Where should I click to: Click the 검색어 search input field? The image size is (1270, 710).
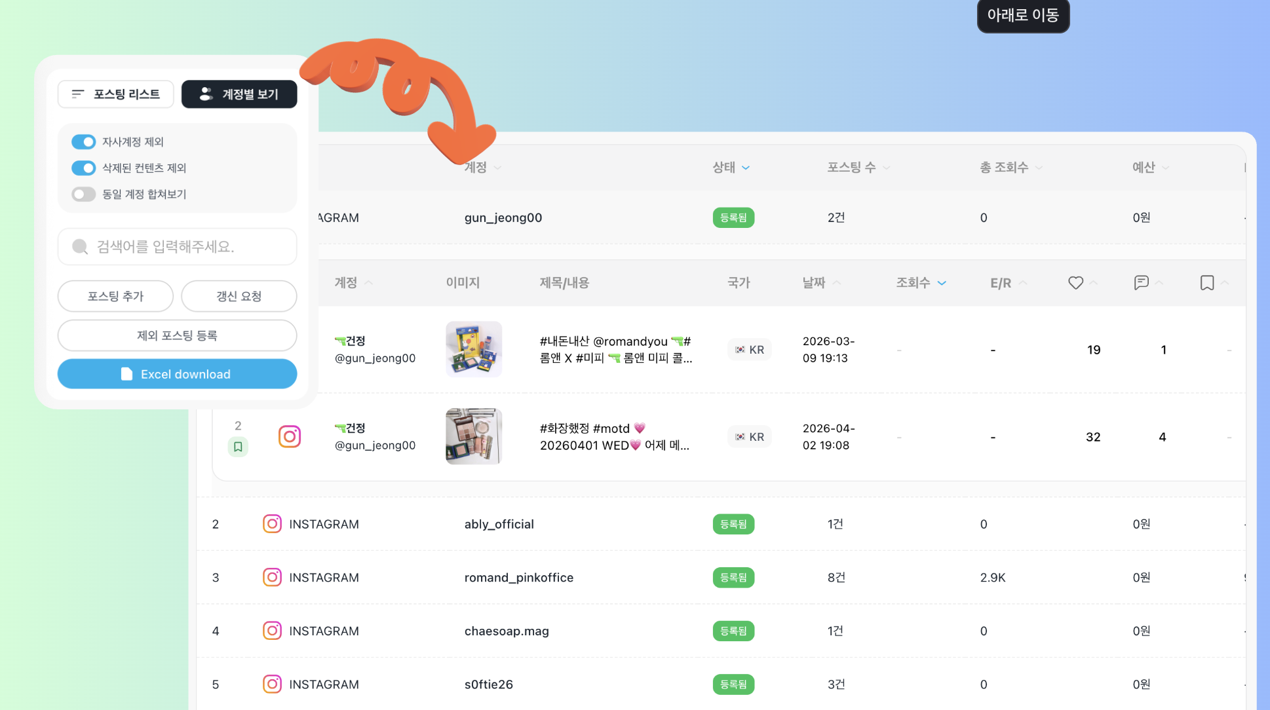tap(177, 247)
